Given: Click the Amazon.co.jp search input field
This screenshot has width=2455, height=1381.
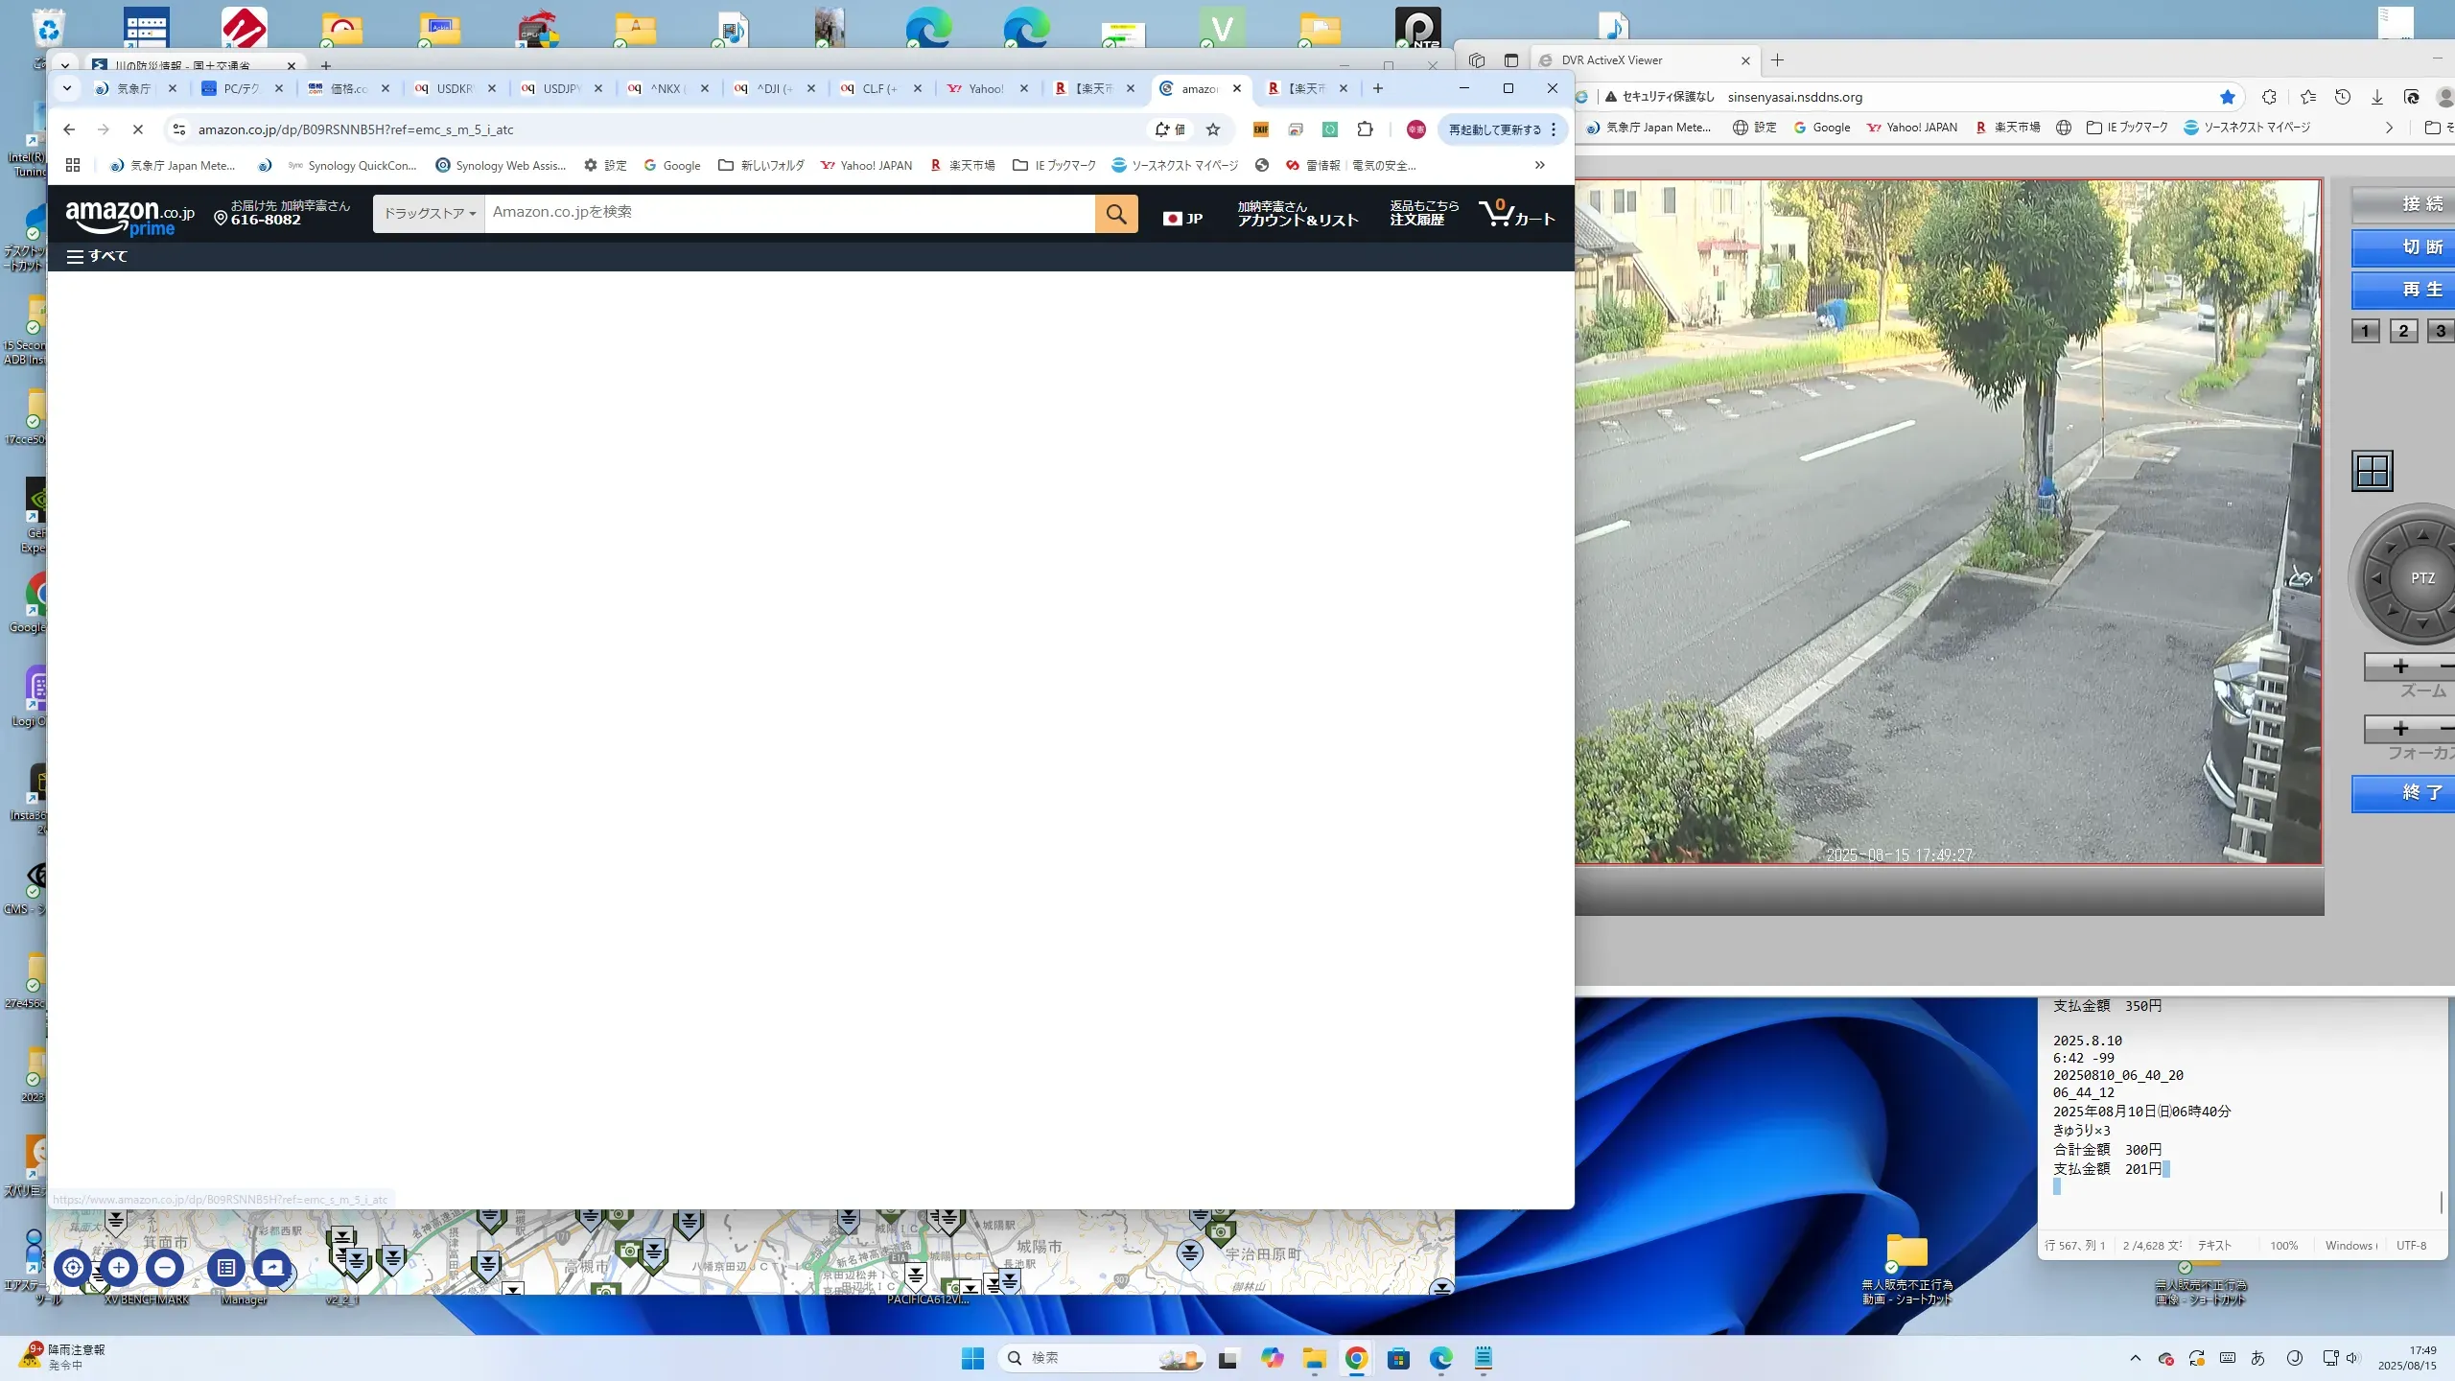Looking at the screenshot, I should [x=788, y=213].
